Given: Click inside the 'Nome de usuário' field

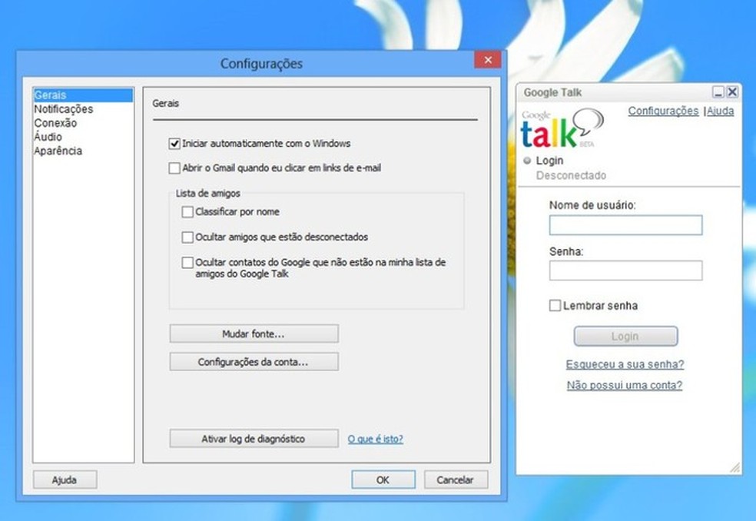Looking at the screenshot, I should pyautogui.click(x=625, y=224).
